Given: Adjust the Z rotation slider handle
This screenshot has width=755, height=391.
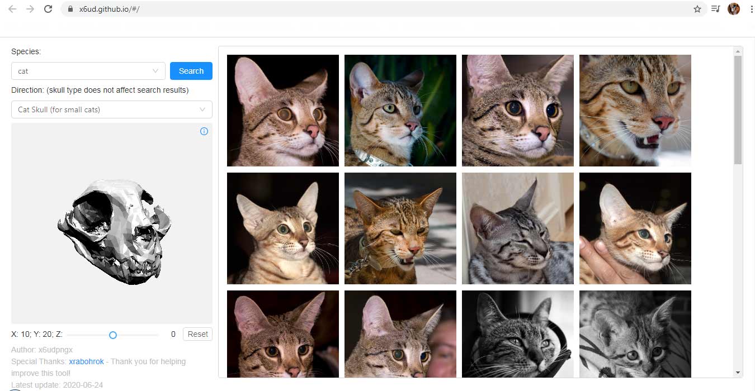Looking at the screenshot, I should (x=113, y=335).
